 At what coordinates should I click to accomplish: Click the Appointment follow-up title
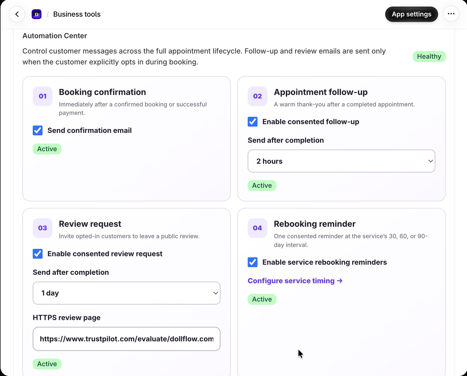click(x=321, y=92)
